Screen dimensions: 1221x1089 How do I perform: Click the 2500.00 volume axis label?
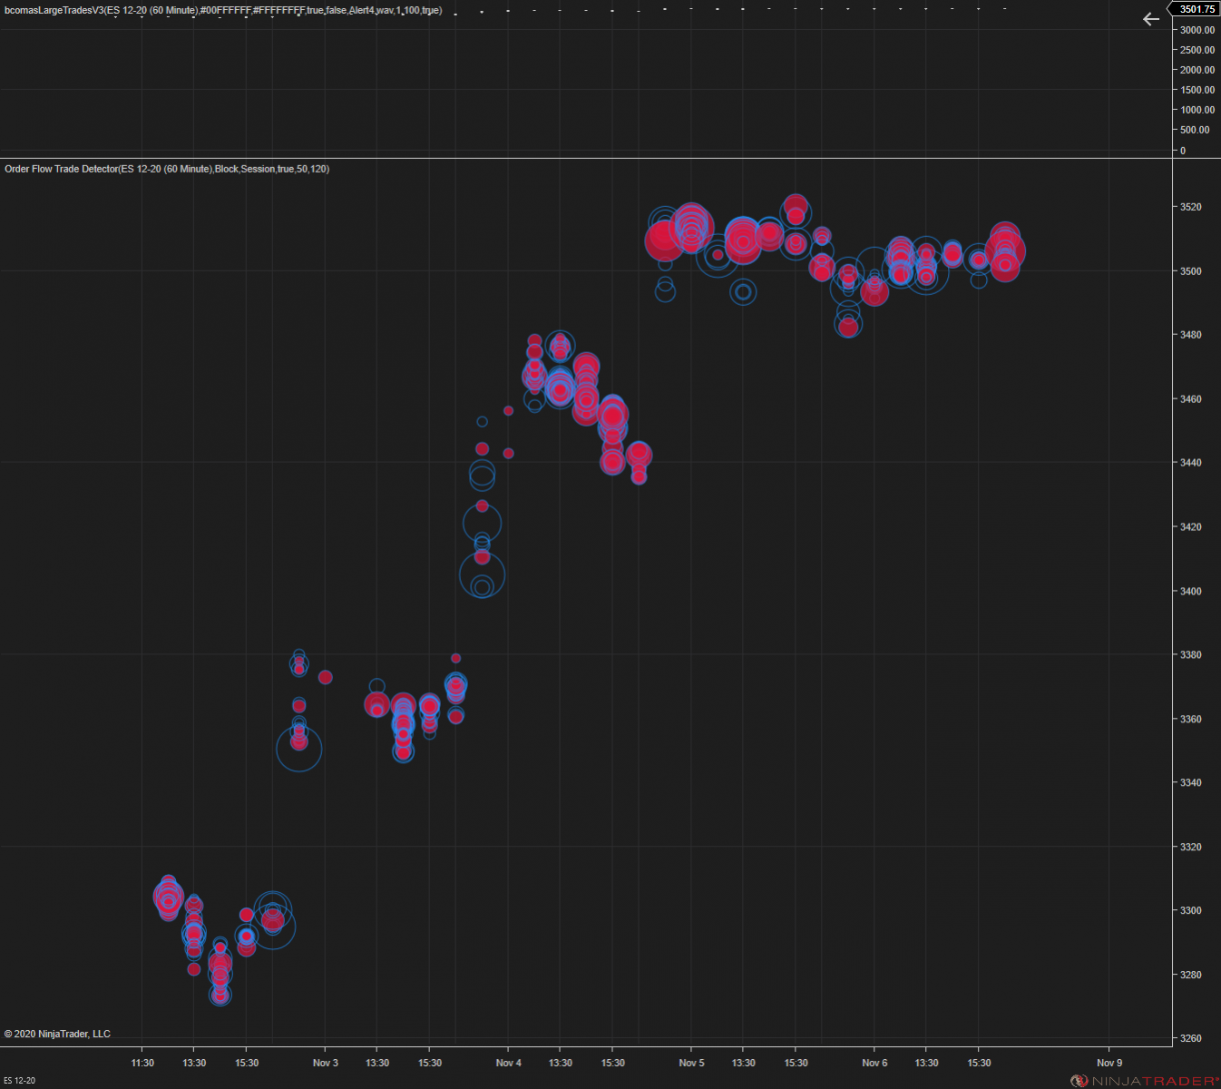coord(1197,50)
